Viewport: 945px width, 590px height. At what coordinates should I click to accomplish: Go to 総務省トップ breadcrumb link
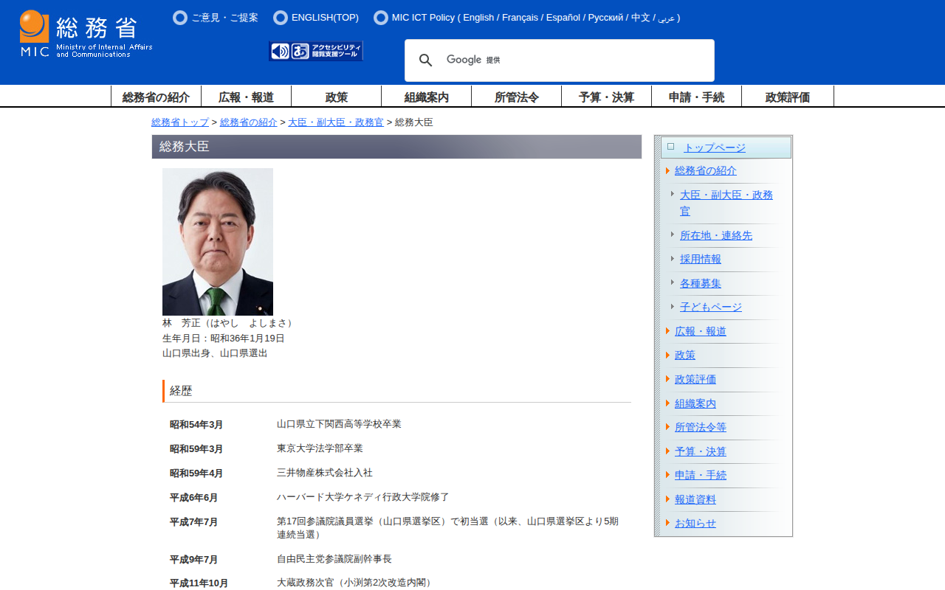[180, 122]
